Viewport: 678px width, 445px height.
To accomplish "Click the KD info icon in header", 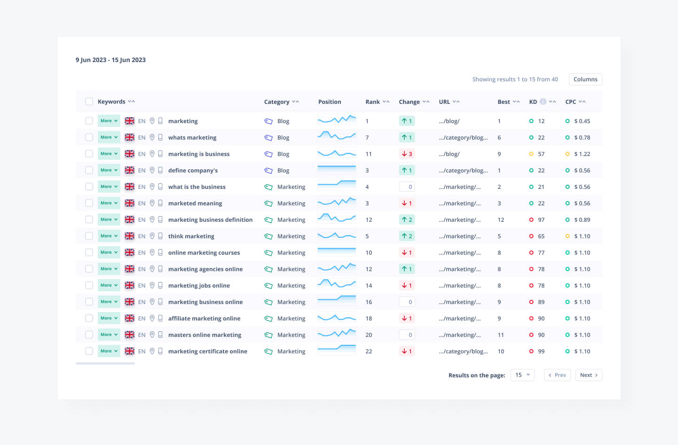I will 543,101.
